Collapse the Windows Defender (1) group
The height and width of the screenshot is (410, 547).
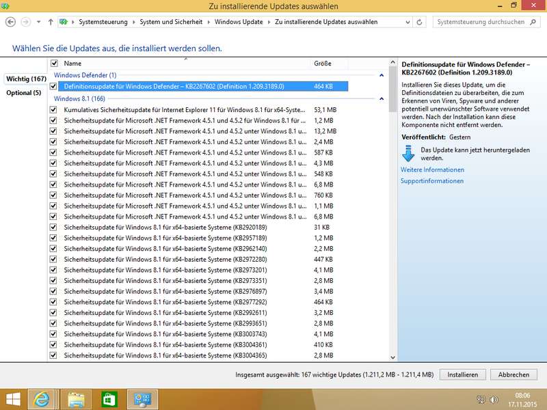(382, 75)
